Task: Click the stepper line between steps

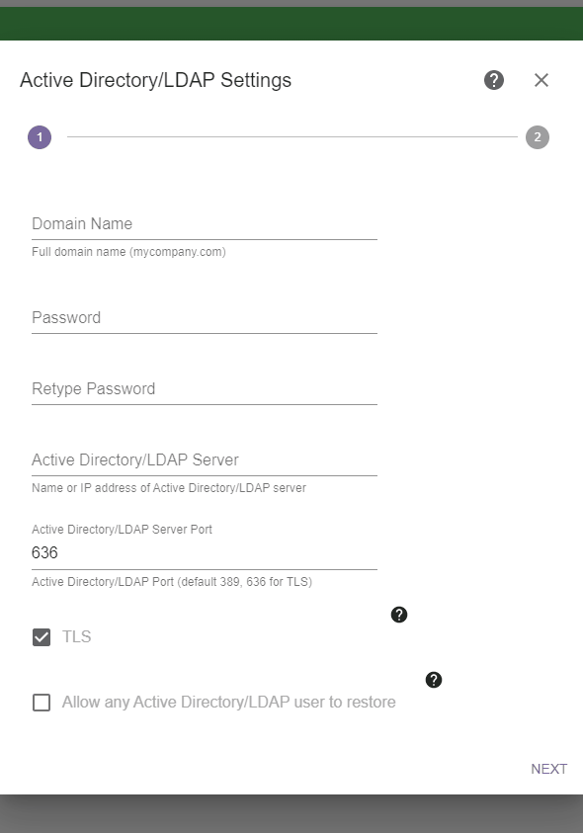Action: (292, 137)
